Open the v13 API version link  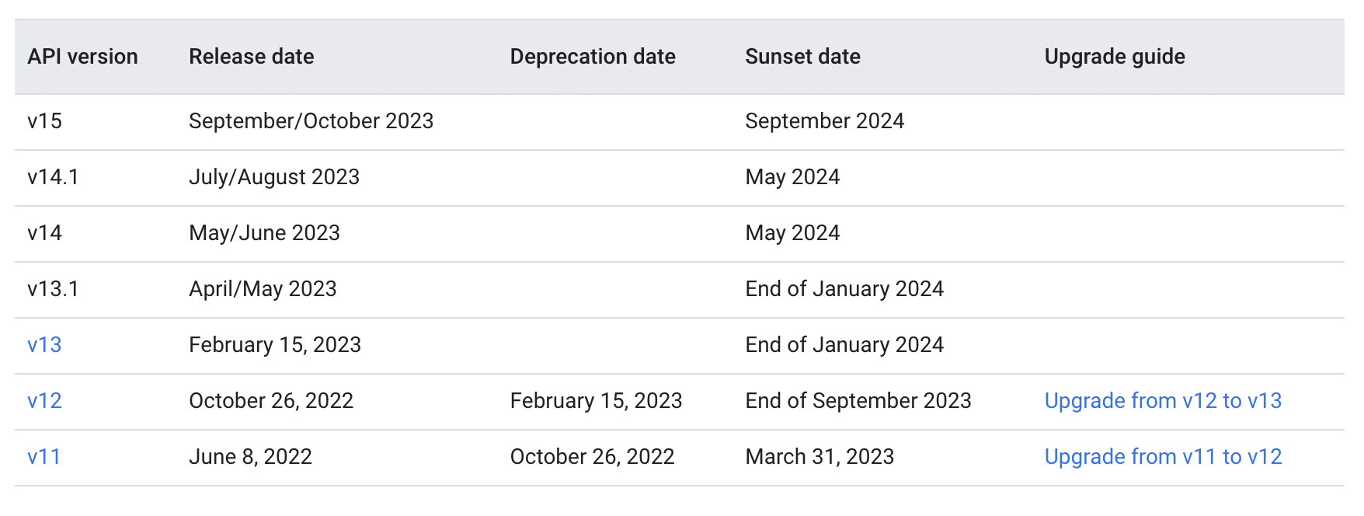click(44, 345)
